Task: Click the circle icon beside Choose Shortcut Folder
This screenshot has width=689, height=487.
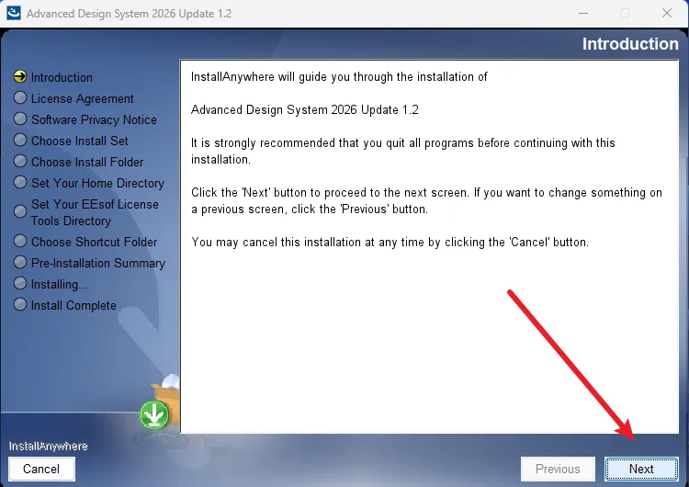Action: pyautogui.click(x=20, y=241)
